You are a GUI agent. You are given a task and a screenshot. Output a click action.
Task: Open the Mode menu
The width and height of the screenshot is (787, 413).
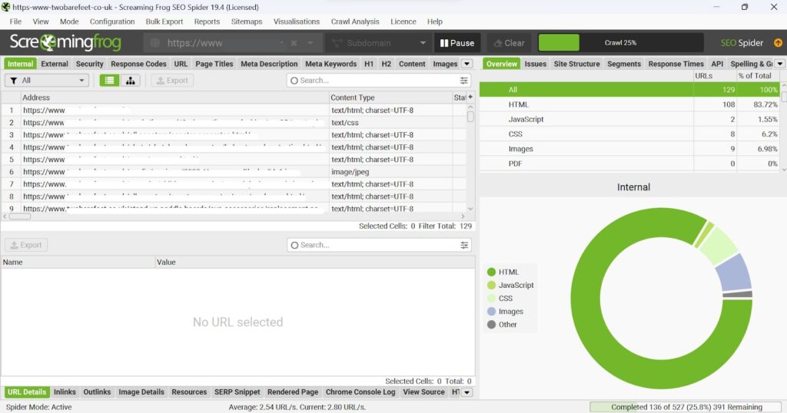[69, 21]
